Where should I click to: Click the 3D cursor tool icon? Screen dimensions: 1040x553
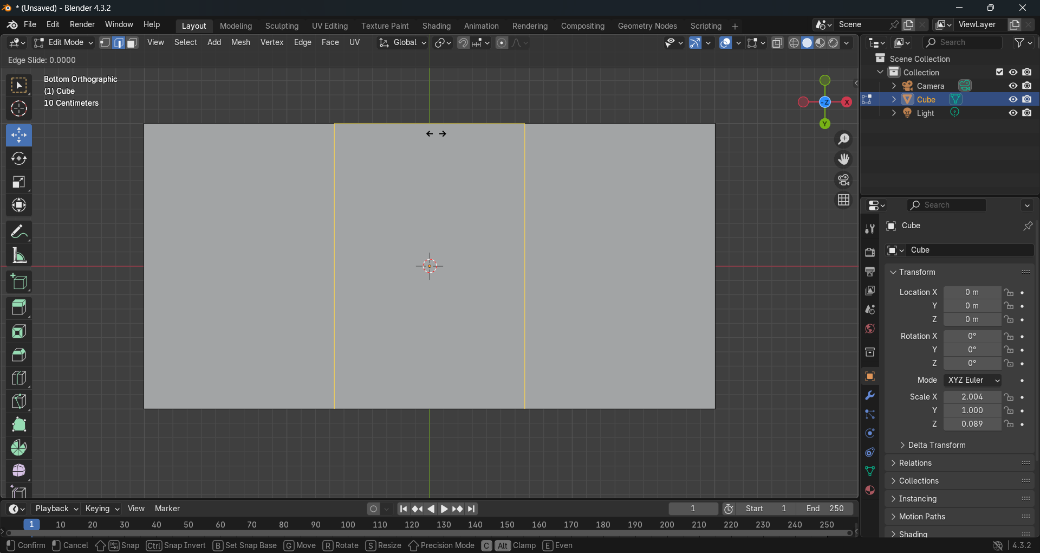pos(19,109)
